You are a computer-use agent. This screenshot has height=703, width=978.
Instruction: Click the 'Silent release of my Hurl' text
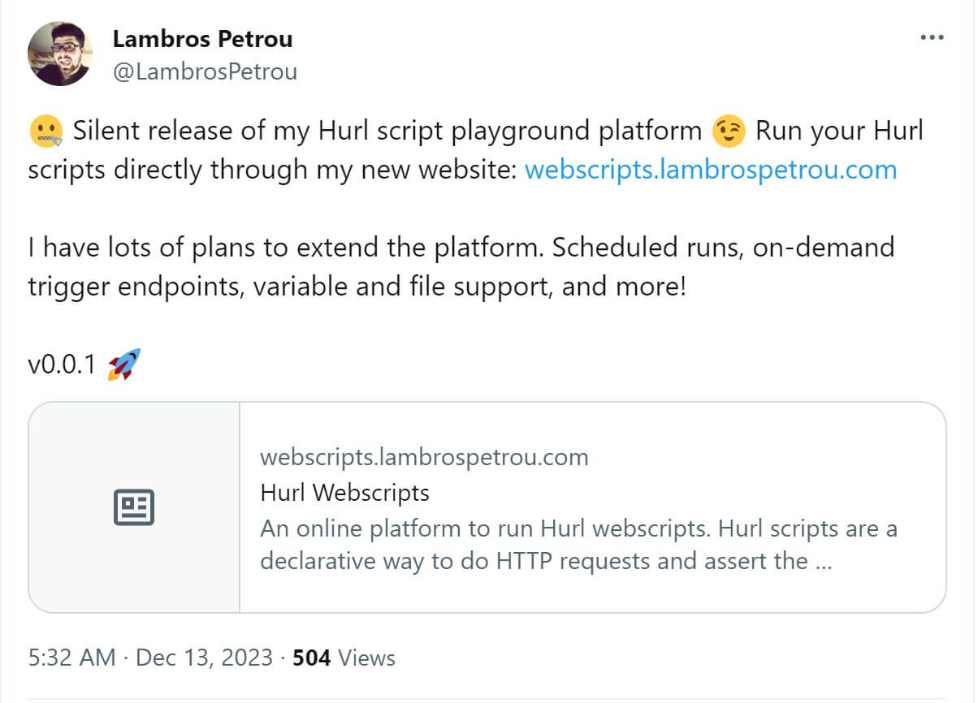(x=244, y=132)
